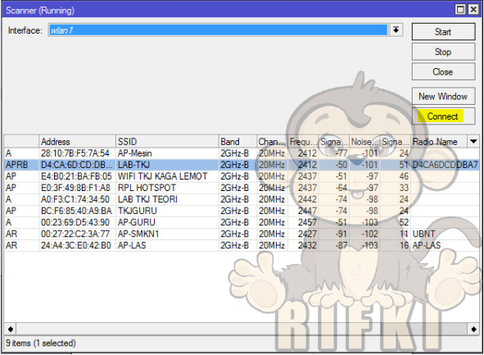Click radio name D4CA6DCDDBA7 cell

[446, 165]
